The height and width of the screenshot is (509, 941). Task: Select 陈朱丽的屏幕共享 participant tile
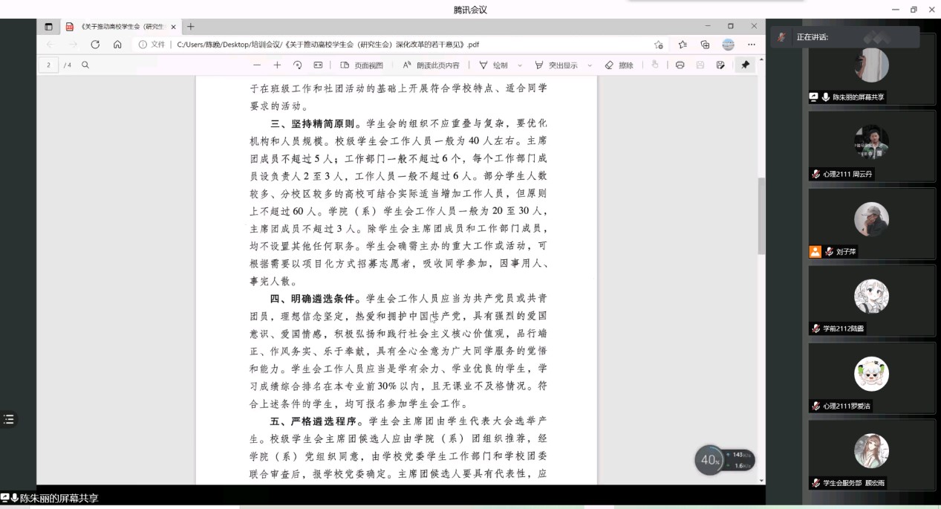[x=872, y=68]
